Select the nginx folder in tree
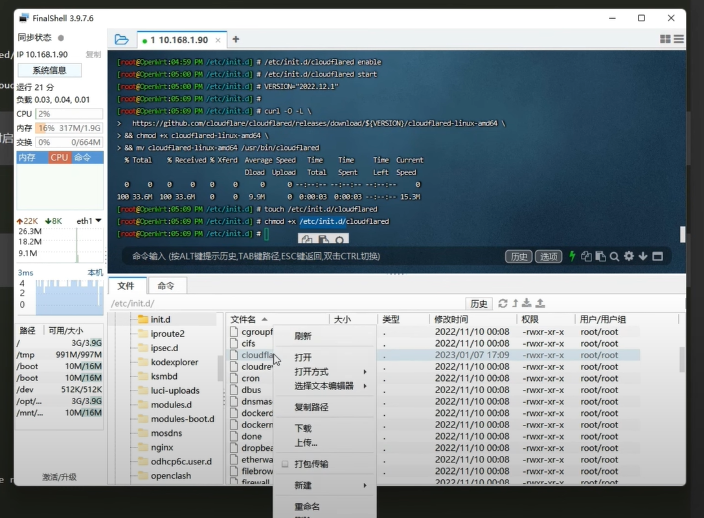 [x=162, y=448]
